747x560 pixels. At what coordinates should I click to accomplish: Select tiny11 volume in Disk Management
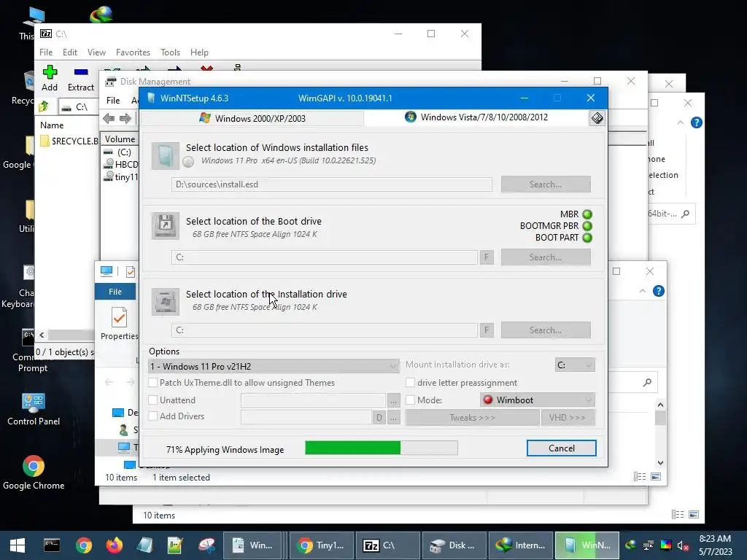click(x=122, y=176)
